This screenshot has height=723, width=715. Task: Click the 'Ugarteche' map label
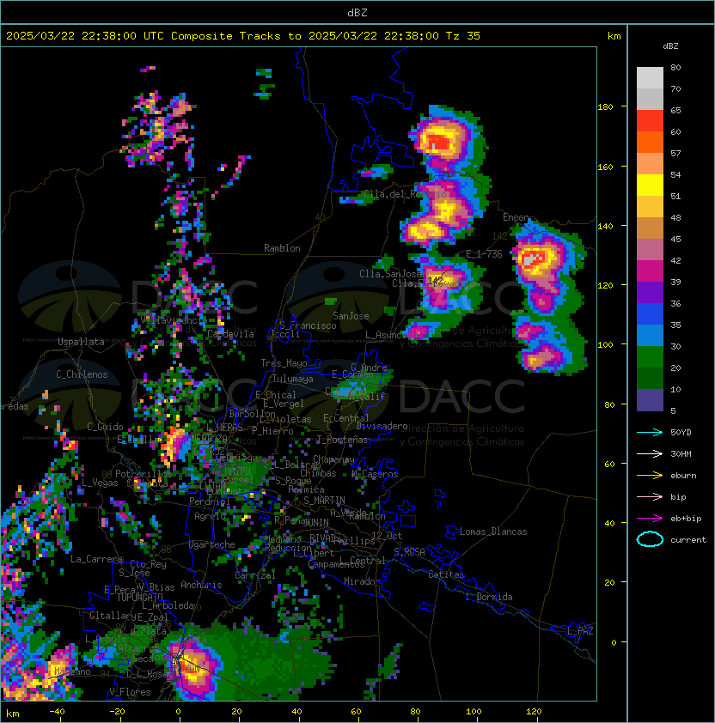pos(212,545)
